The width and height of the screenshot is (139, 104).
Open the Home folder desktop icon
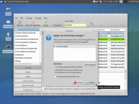[8, 10]
